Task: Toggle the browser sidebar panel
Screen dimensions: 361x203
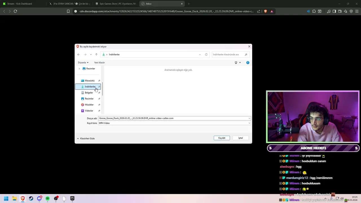Action: 334,11
